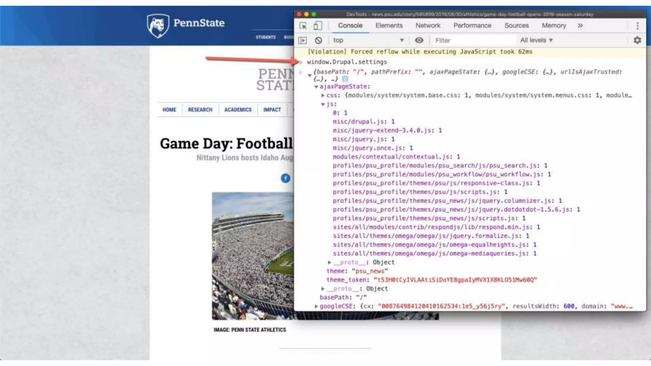This screenshot has width=651, height=366.
Task: Select the theme_token string value
Action: [455, 280]
